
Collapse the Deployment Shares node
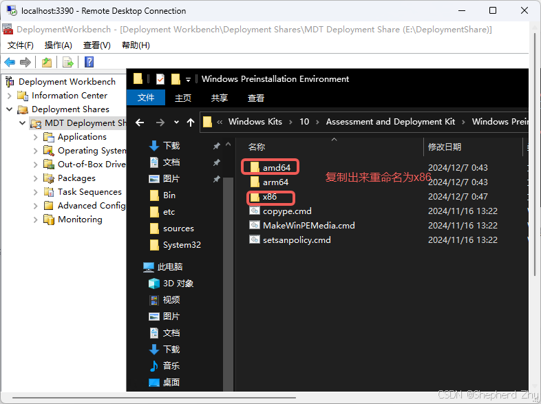click(10, 109)
